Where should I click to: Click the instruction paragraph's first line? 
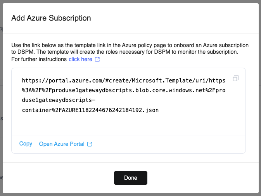133,45
